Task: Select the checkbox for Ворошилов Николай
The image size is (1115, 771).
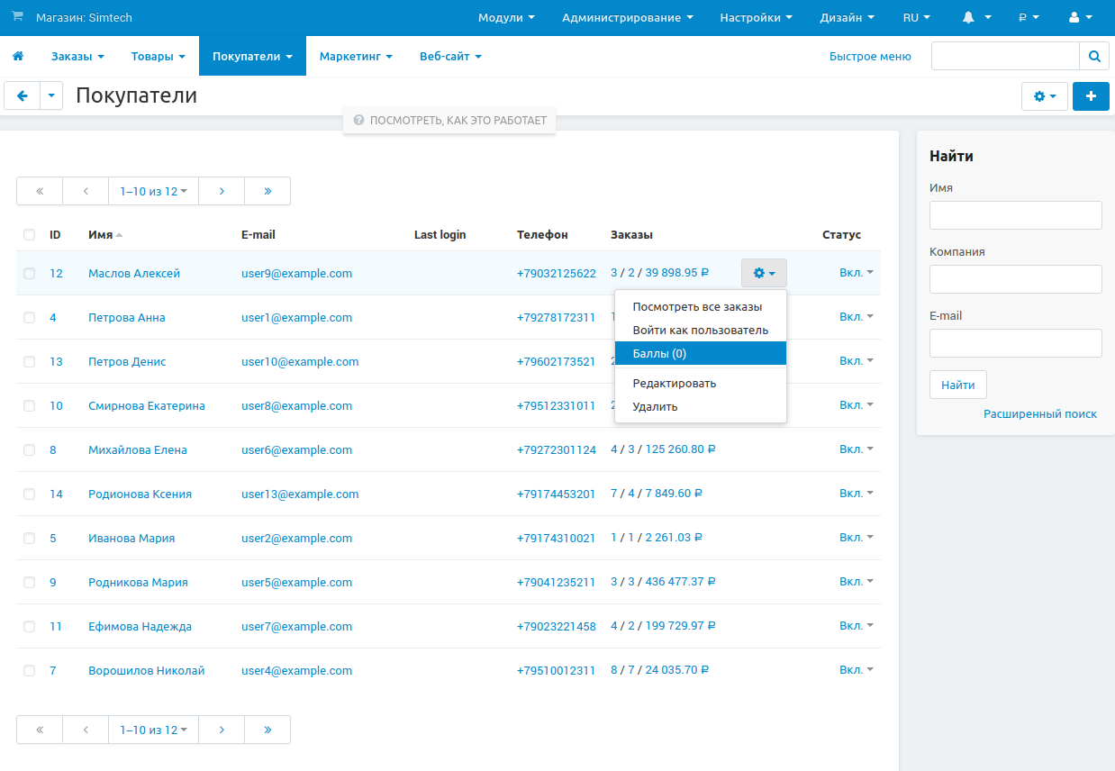Action: tap(30, 671)
